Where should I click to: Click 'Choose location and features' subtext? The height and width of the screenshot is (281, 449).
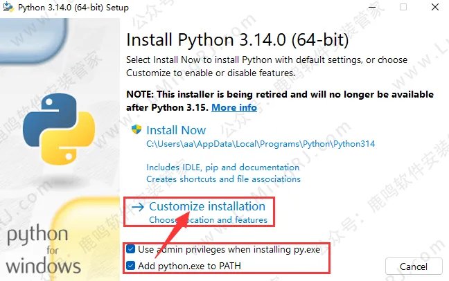208,220
